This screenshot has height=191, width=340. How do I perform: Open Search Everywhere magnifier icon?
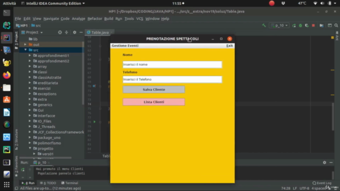coord(336,25)
